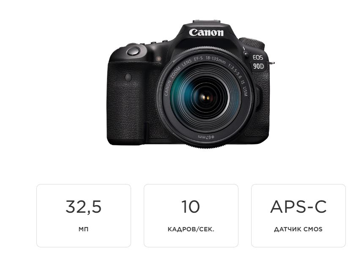Click the large APS-C text
This screenshot has width=364, height=260.
[x=298, y=207]
